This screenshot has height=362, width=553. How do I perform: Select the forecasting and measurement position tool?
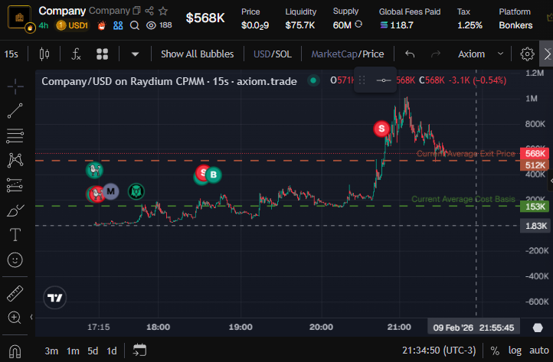coord(15,185)
